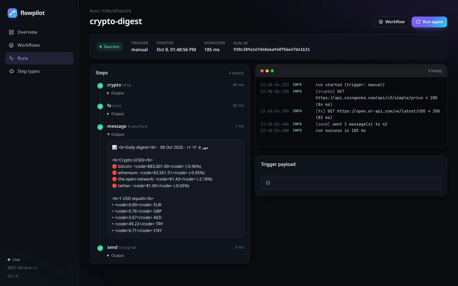Viewport: 458px width, 286px height.
Task: Open Overview in the sidebar
Action: coord(39,32)
